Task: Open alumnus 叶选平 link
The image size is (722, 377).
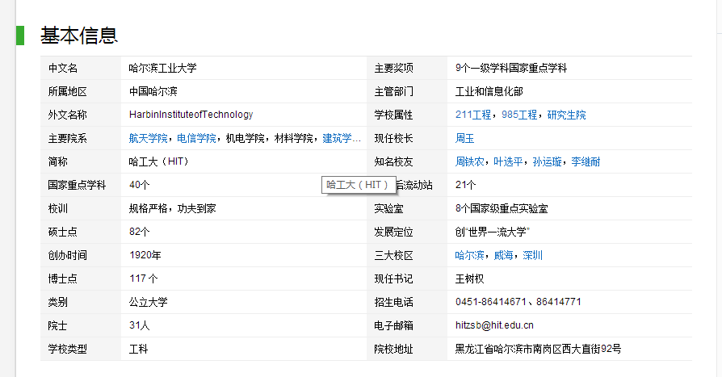Action: click(x=509, y=161)
